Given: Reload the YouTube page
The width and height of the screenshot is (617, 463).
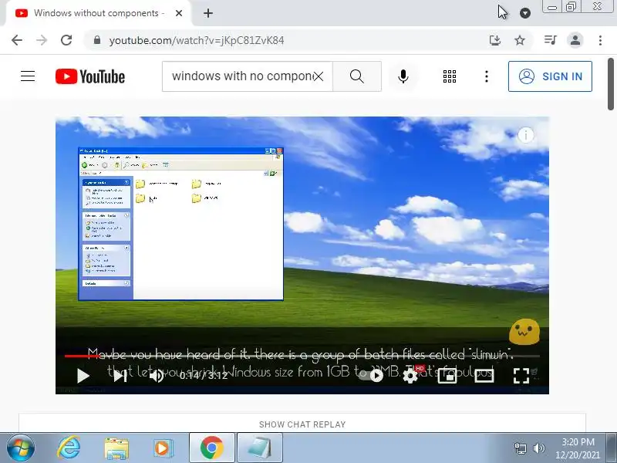Looking at the screenshot, I should 66,40.
